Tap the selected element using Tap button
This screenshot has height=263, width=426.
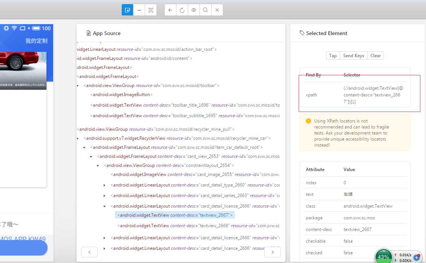pos(333,56)
